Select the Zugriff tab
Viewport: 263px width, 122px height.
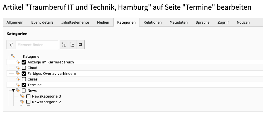tap(223, 22)
